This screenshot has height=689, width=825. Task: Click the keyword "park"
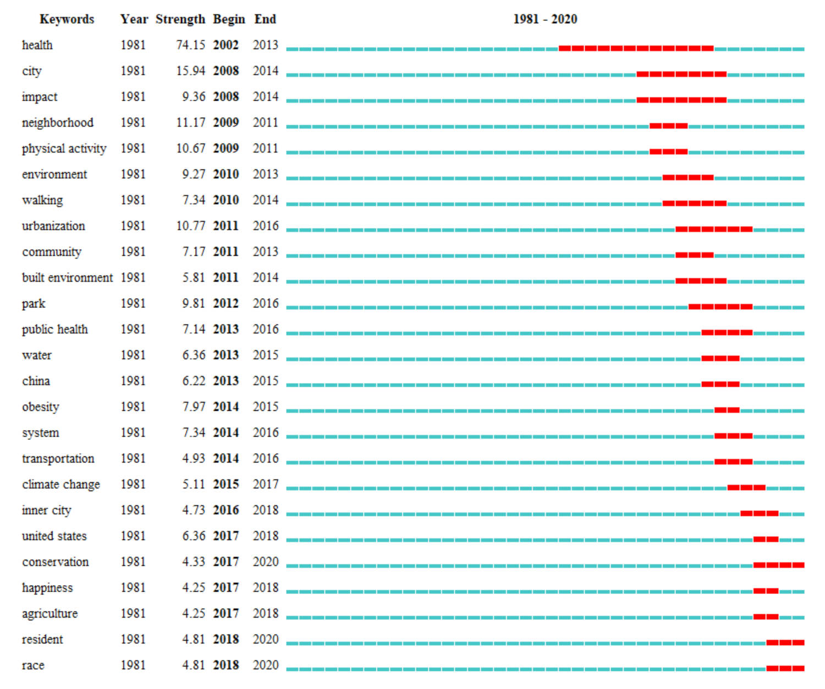click(34, 304)
